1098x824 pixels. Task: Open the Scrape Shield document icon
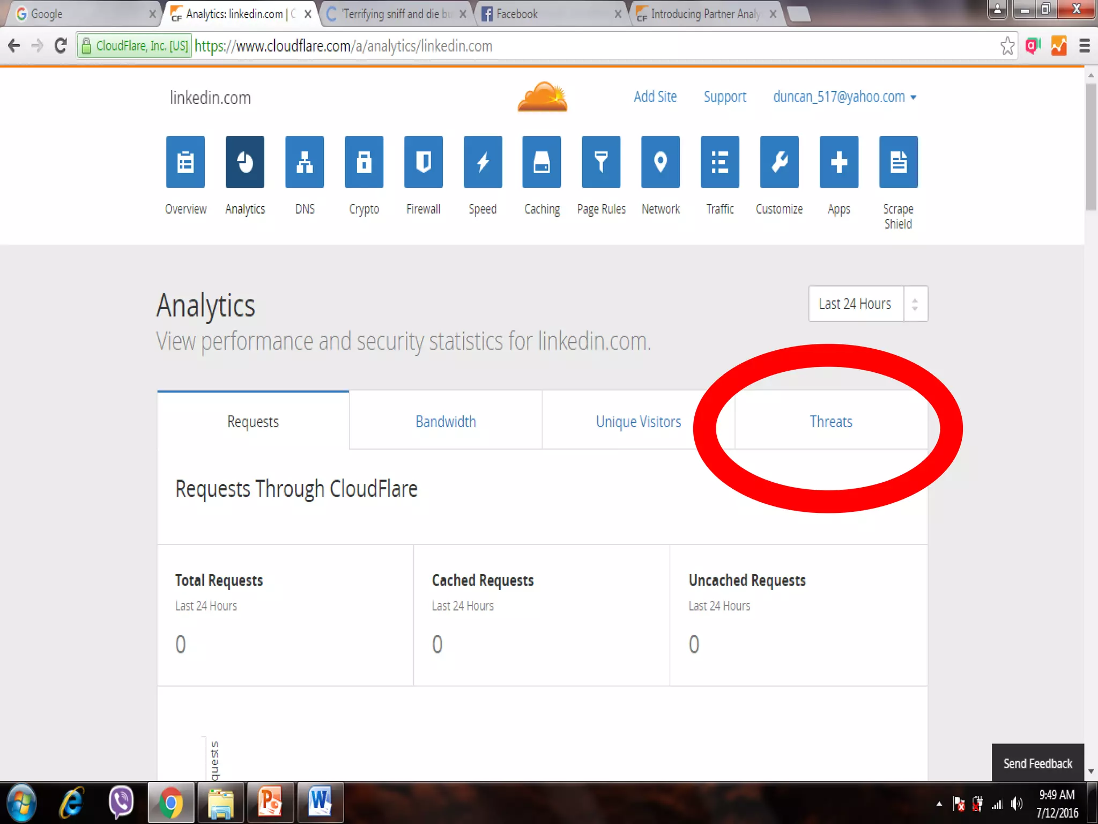pyautogui.click(x=898, y=162)
